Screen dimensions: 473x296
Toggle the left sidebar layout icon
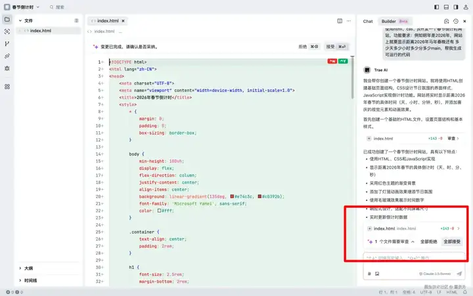tap(436, 7)
